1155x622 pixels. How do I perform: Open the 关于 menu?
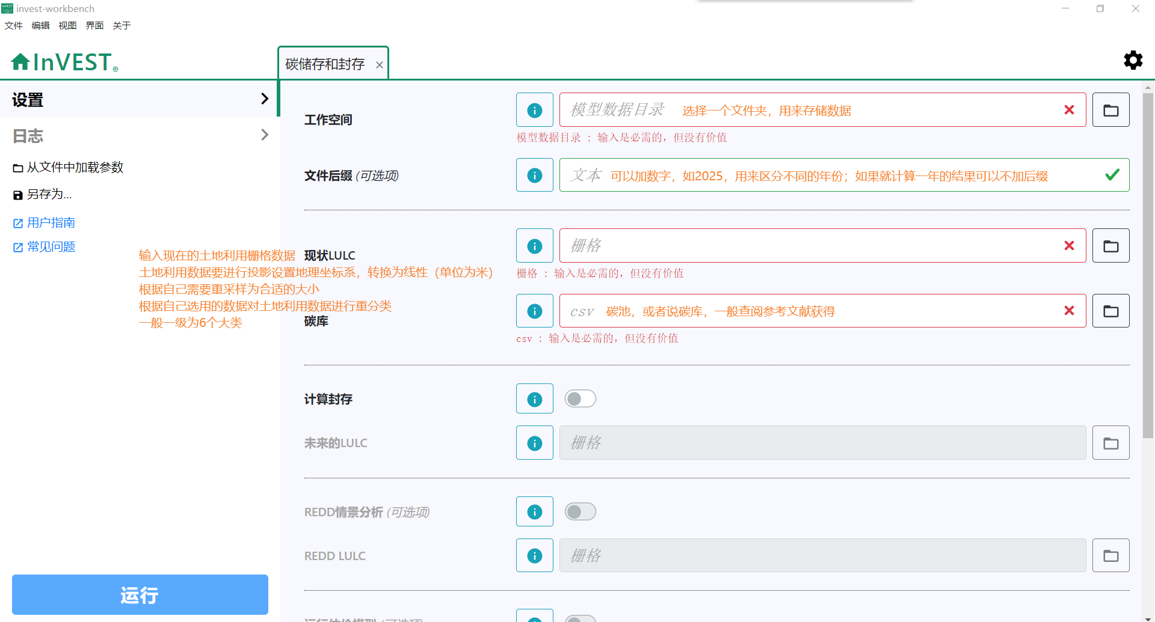coord(122,25)
